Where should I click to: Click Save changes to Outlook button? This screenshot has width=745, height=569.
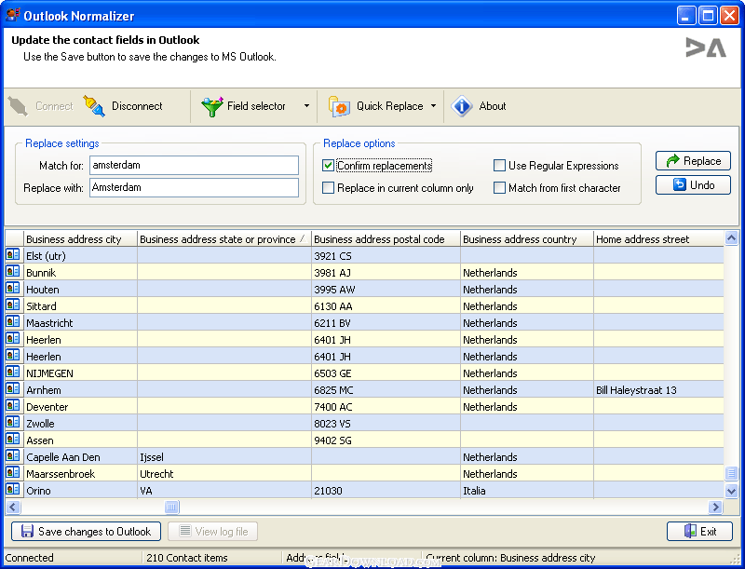(86, 532)
